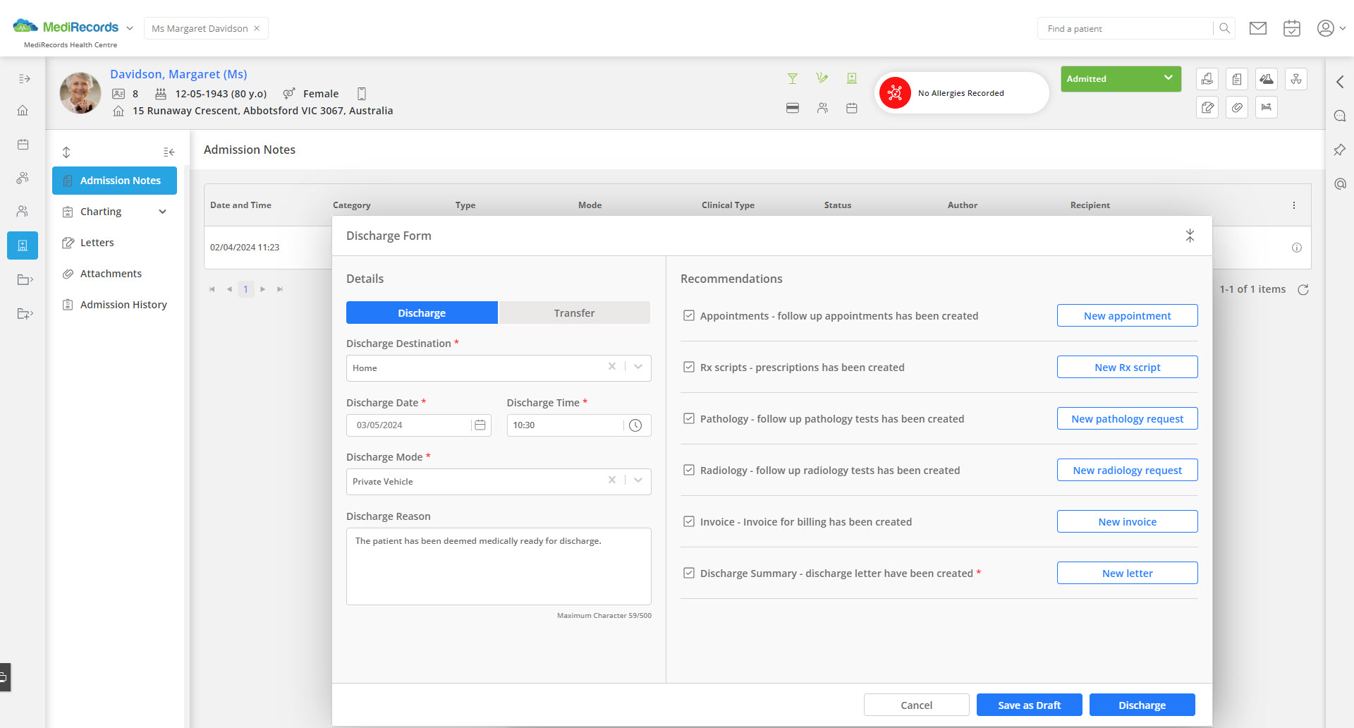Viewport: 1354px width, 728px height.
Task: Open clock picker for Discharge Time
Action: click(635, 425)
